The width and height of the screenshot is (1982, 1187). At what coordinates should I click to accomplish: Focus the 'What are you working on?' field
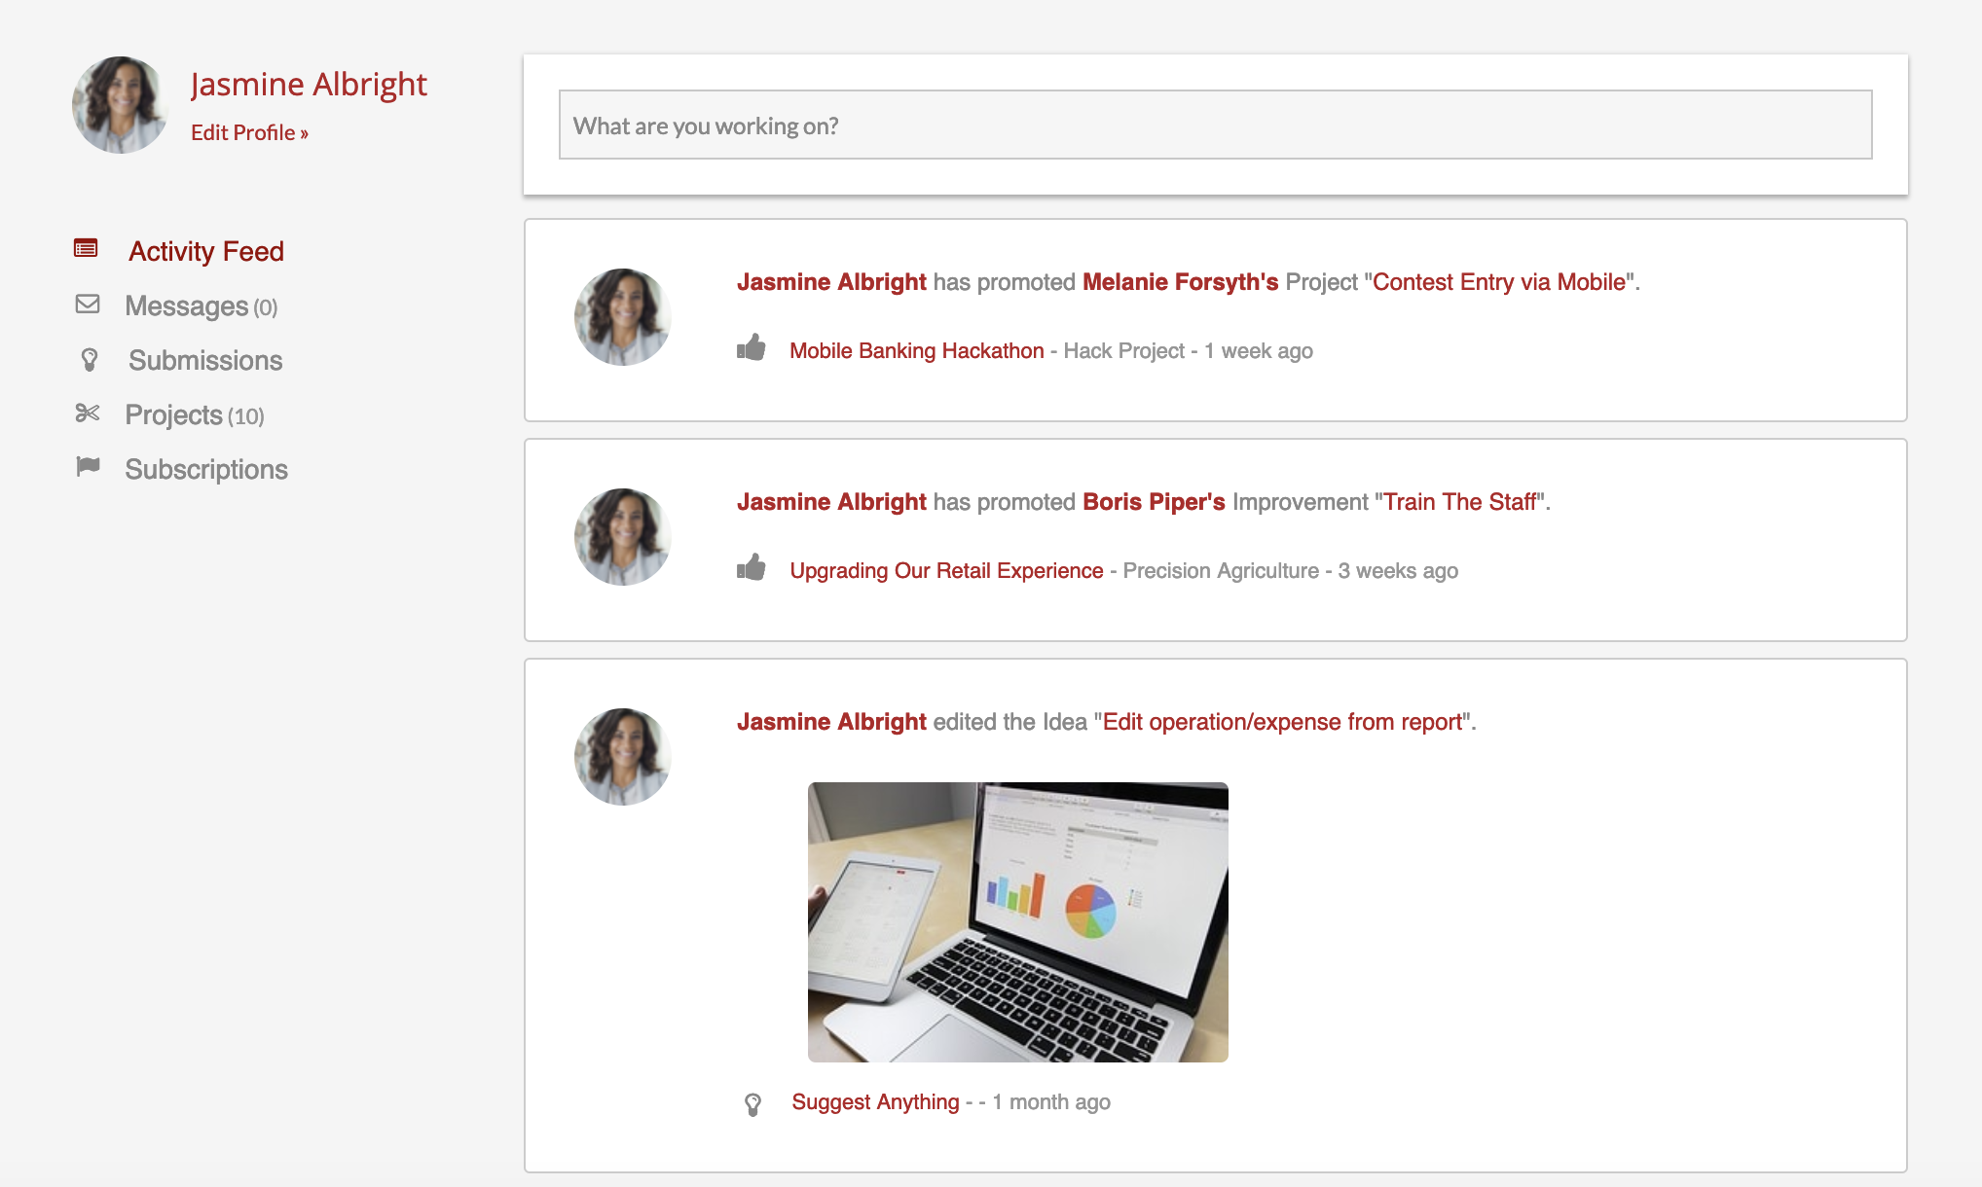point(1215,125)
